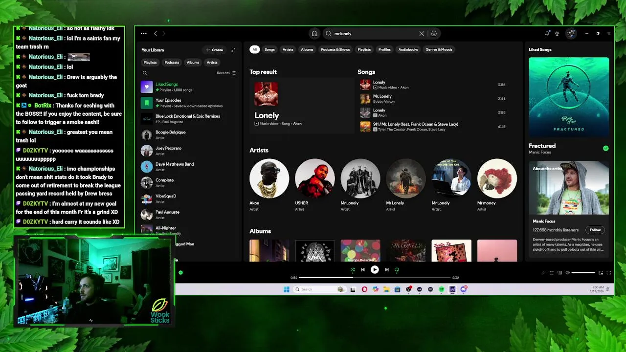The height and width of the screenshot is (352, 626).
Task: Show the All results tab
Action: tap(254, 49)
